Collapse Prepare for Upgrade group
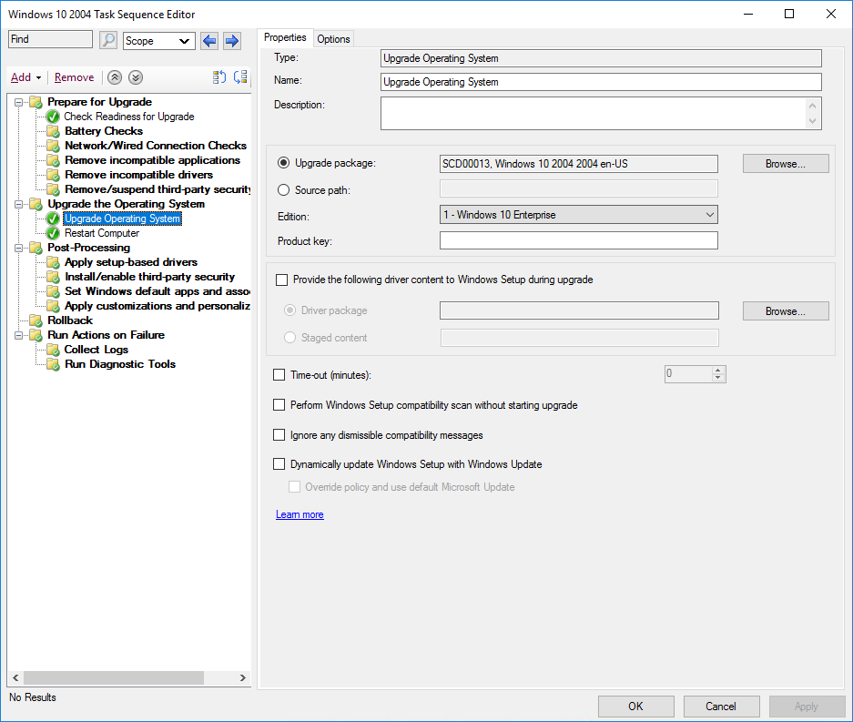Screen dimensions: 853x722 point(19,102)
